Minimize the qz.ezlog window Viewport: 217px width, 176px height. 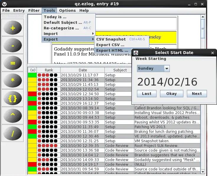tap(189, 4)
